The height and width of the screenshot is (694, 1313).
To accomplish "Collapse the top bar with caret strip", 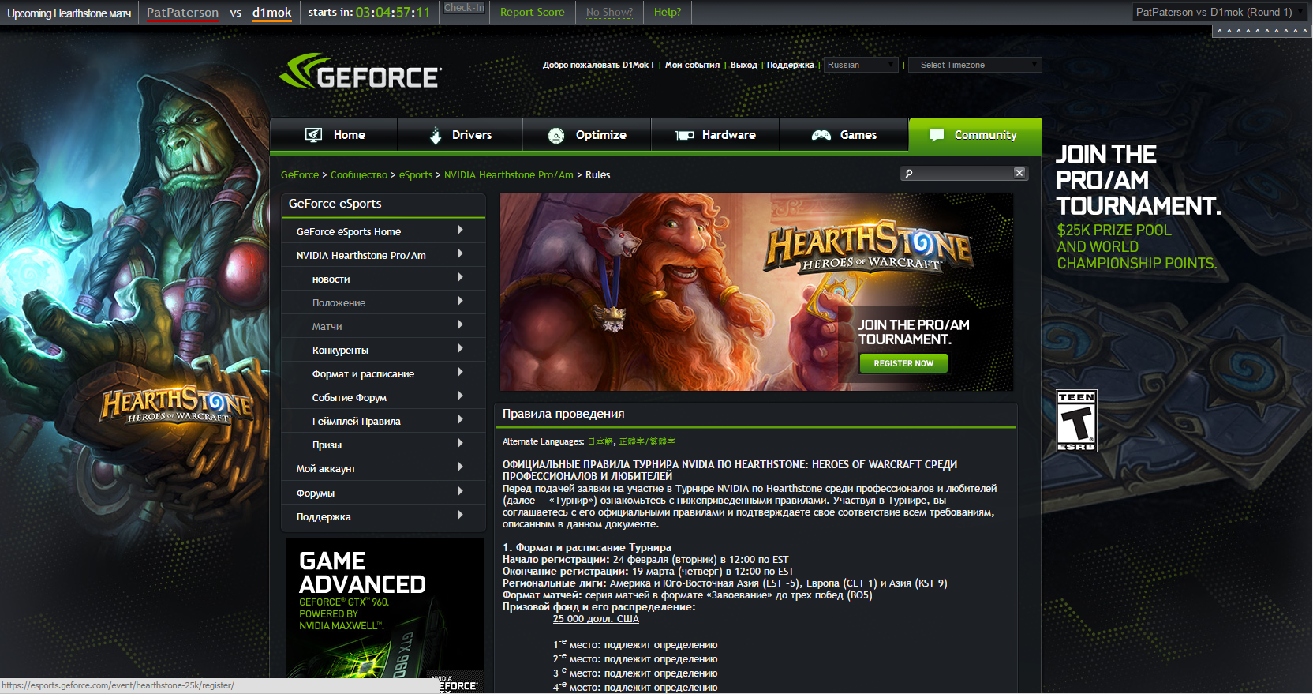I will [x=1262, y=32].
